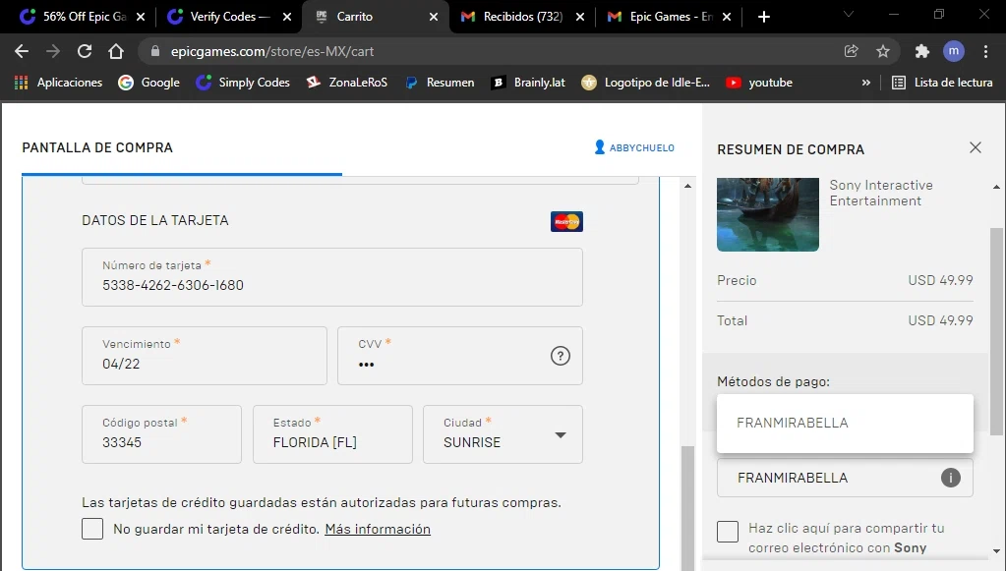
Task: Open the Simply Codes bookmark
Action: pyautogui.click(x=243, y=82)
